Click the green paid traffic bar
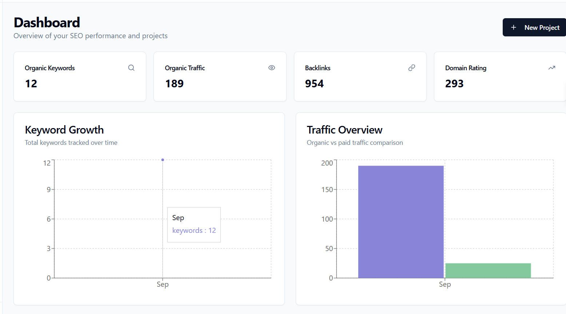Screen dimensions: 566x314 [487, 270]
